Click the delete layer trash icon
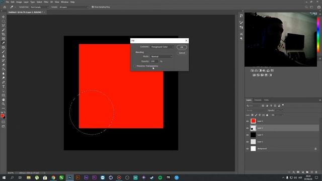Image resolution: width=322 pixels, height=181 pixels. coord(316,172)
